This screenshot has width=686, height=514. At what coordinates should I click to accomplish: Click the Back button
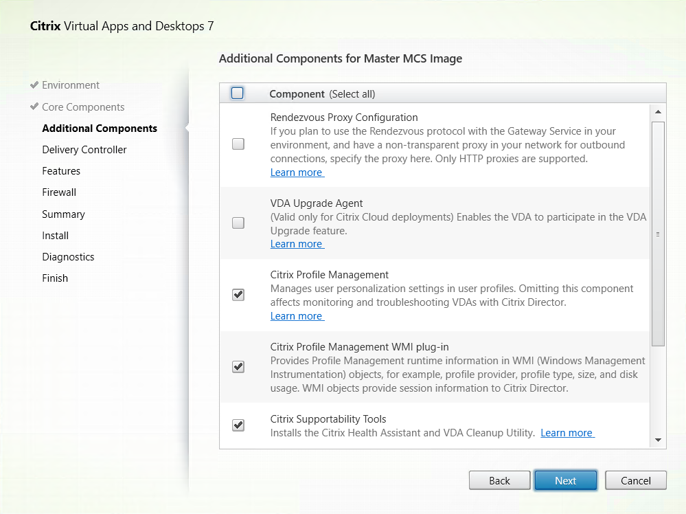(x=499, y=481)
